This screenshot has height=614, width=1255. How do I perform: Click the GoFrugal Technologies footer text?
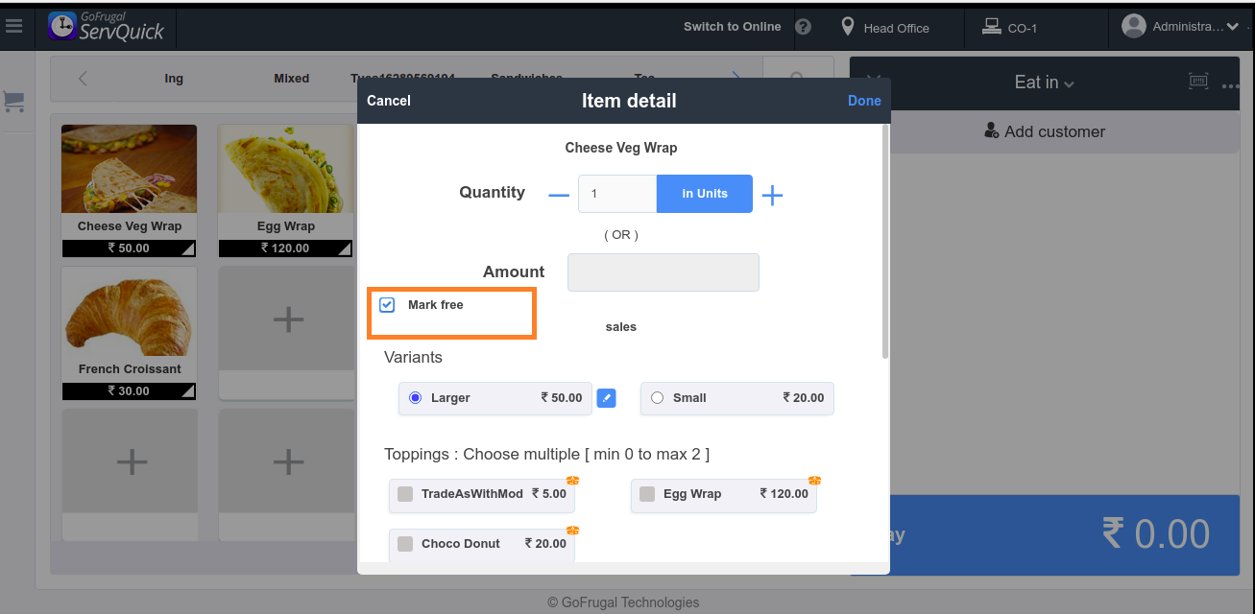pos(623,602)
